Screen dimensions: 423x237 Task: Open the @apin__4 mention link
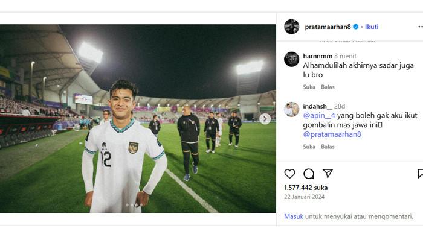[x=319, y=116]
